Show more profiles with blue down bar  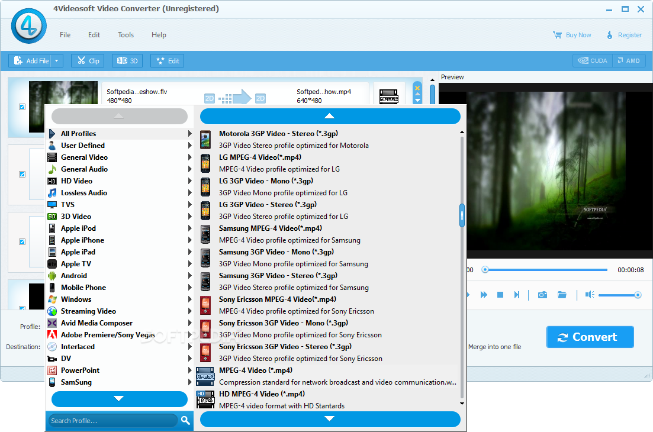[x=330, y=419]
